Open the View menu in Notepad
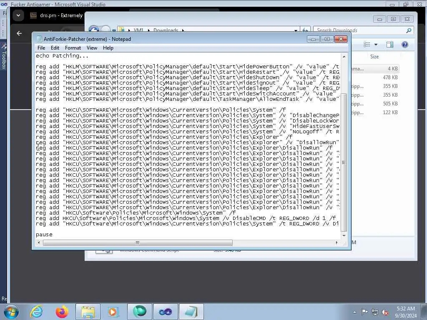The width and height of the screenshot is (427, 320). (x=92, y=48)
